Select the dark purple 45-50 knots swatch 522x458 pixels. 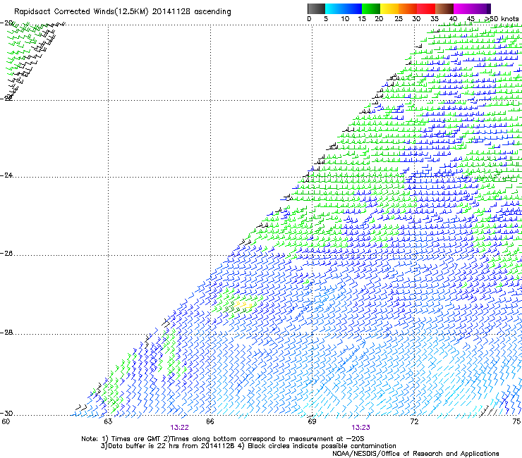(481, 8)
